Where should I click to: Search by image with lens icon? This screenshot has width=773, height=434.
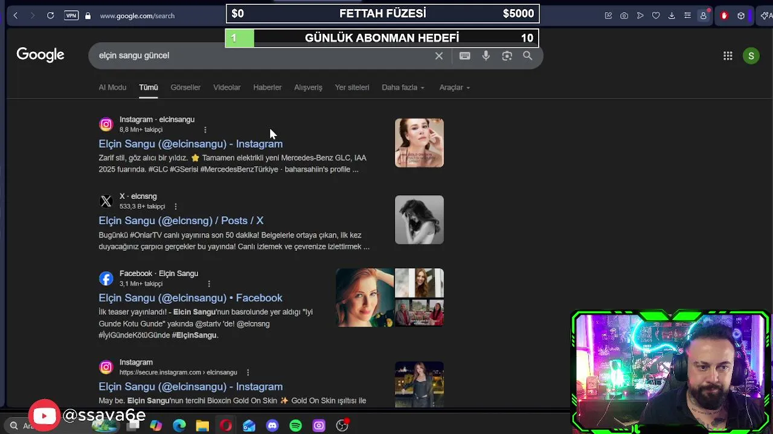pyautogui.click(x=507, y=55)
